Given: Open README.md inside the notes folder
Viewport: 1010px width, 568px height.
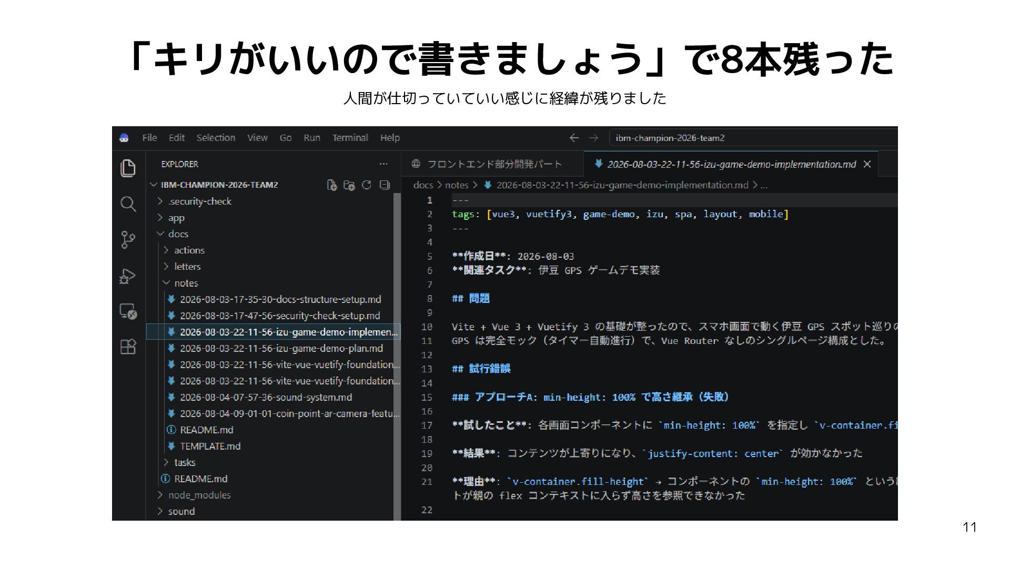Looking at the screenshot, I should click(206, 430).
